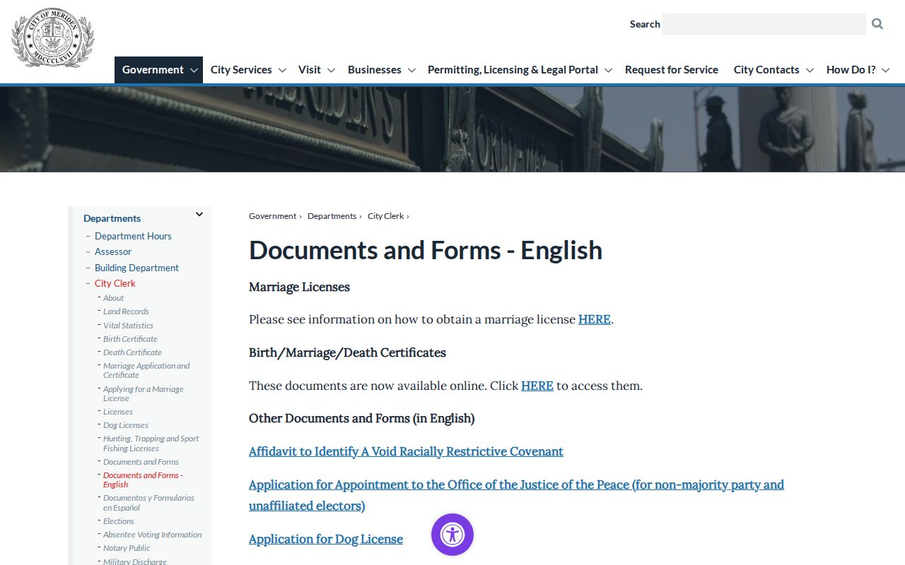Open the Departments sidebar heading

click(112, 218)
